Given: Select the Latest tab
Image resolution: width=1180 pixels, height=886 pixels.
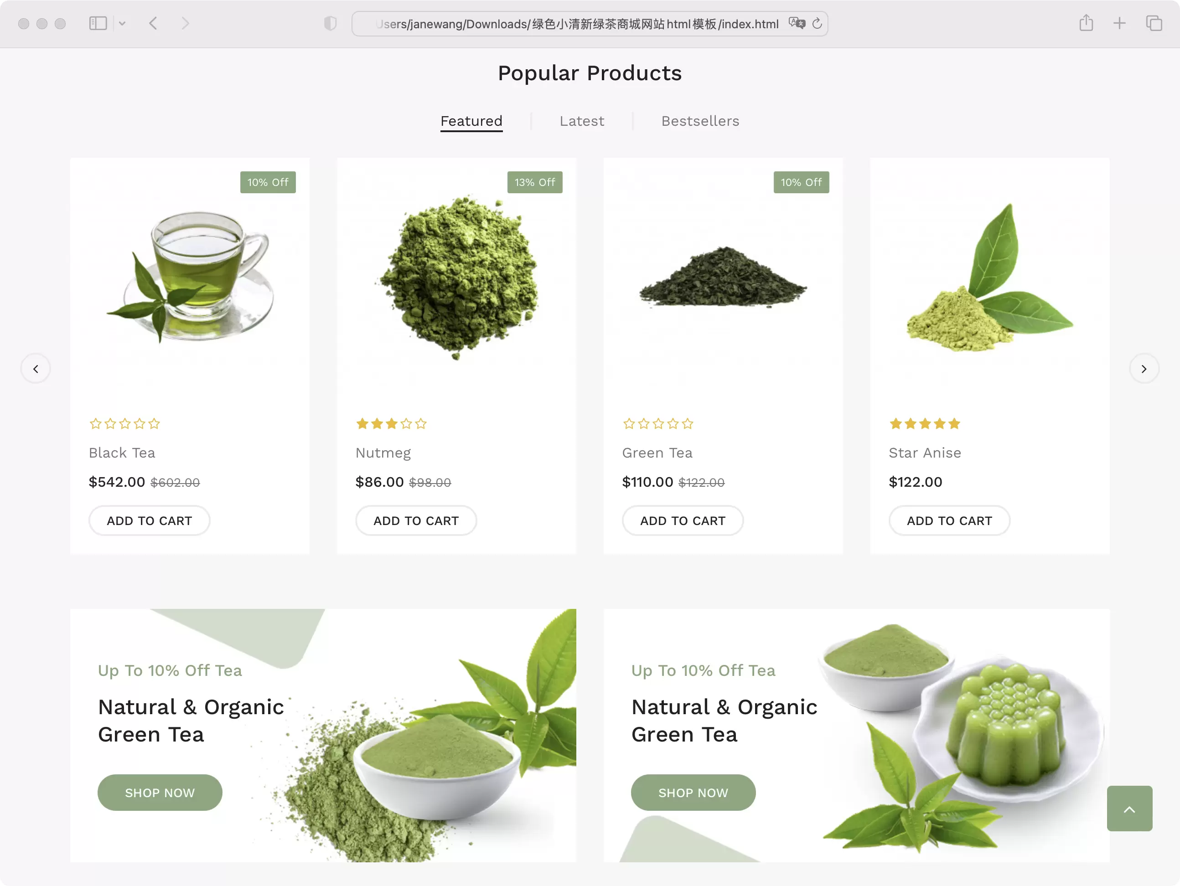Looking at the screenshot, I should (582, 121).
